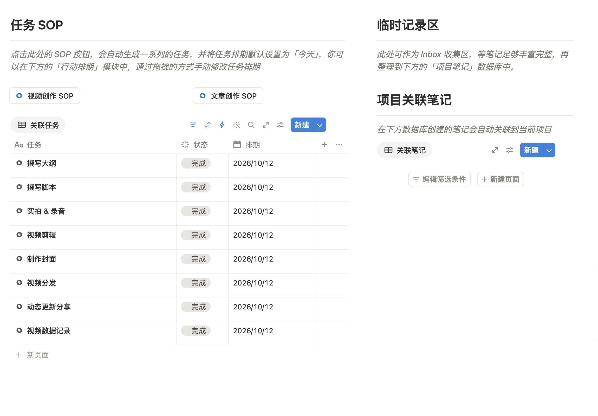Click the sparkle icon beside the search icon
The width and height of the screenshot is (598, 416).
(x=237, y=125)
